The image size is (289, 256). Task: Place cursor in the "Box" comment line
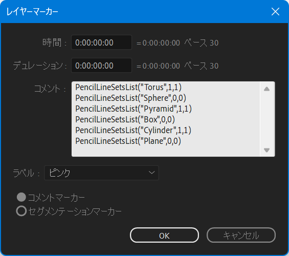(x=125, y=119)
